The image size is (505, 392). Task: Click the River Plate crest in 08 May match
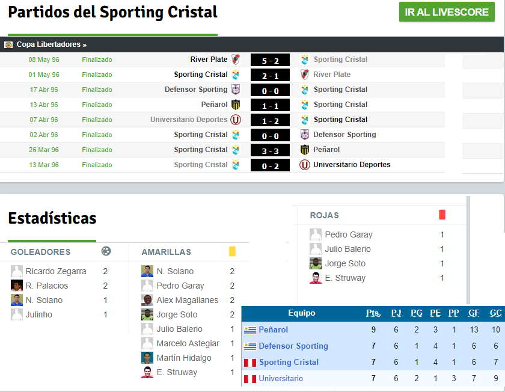[x=236, y=60]
